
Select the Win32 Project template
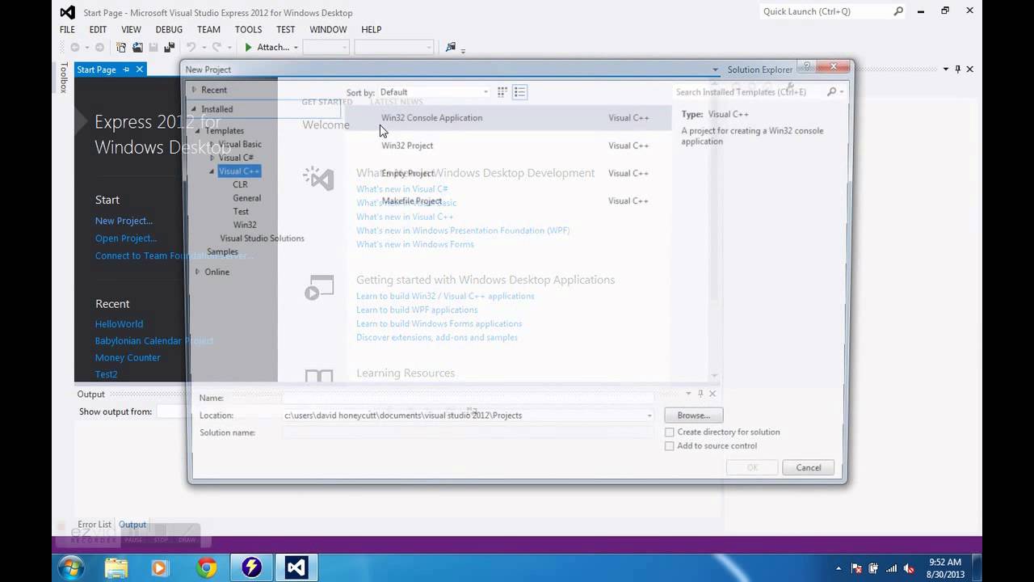[509, 145]
